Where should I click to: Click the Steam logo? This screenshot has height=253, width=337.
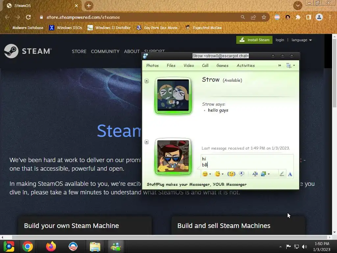point(28,51)
